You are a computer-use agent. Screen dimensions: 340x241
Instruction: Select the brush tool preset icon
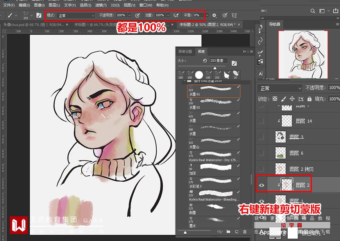click(10, 15)
